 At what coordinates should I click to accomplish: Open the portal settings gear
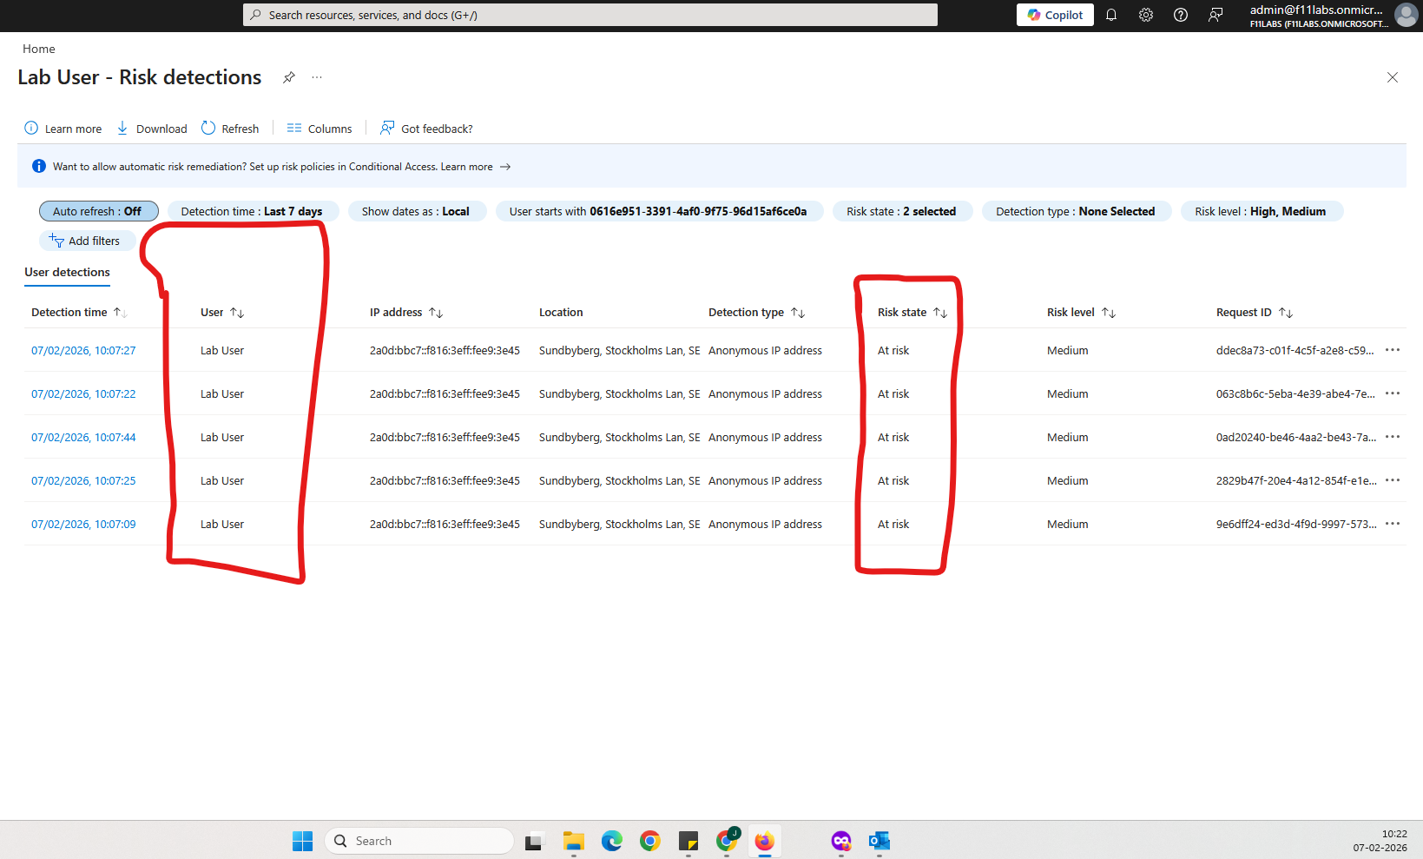[x=1145, y=15]
